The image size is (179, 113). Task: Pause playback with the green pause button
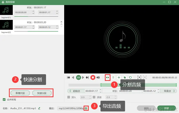click(79, 78)
